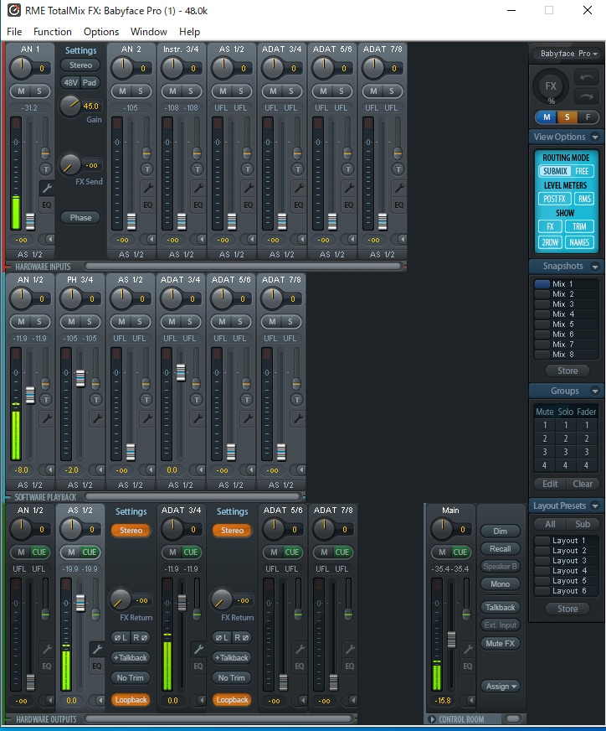Switch routing mode to FREE
The width and height of the screenshot is (606, 731).
pyautogui.click(x=582, y=171)
